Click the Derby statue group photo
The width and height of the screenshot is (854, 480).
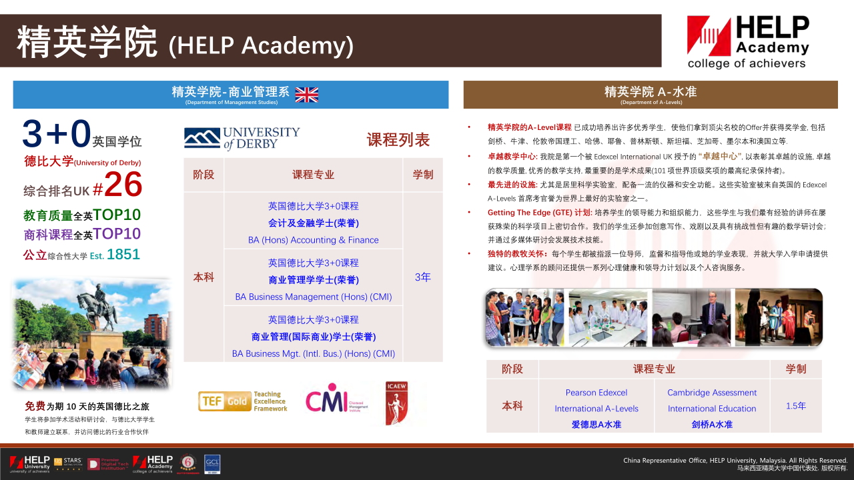[91, 335]
